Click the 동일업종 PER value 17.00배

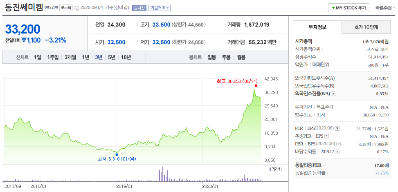pos(382,165)
